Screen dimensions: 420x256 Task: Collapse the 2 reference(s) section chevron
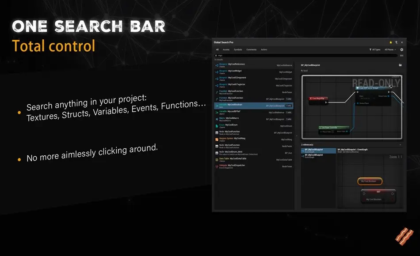[400, 145]
